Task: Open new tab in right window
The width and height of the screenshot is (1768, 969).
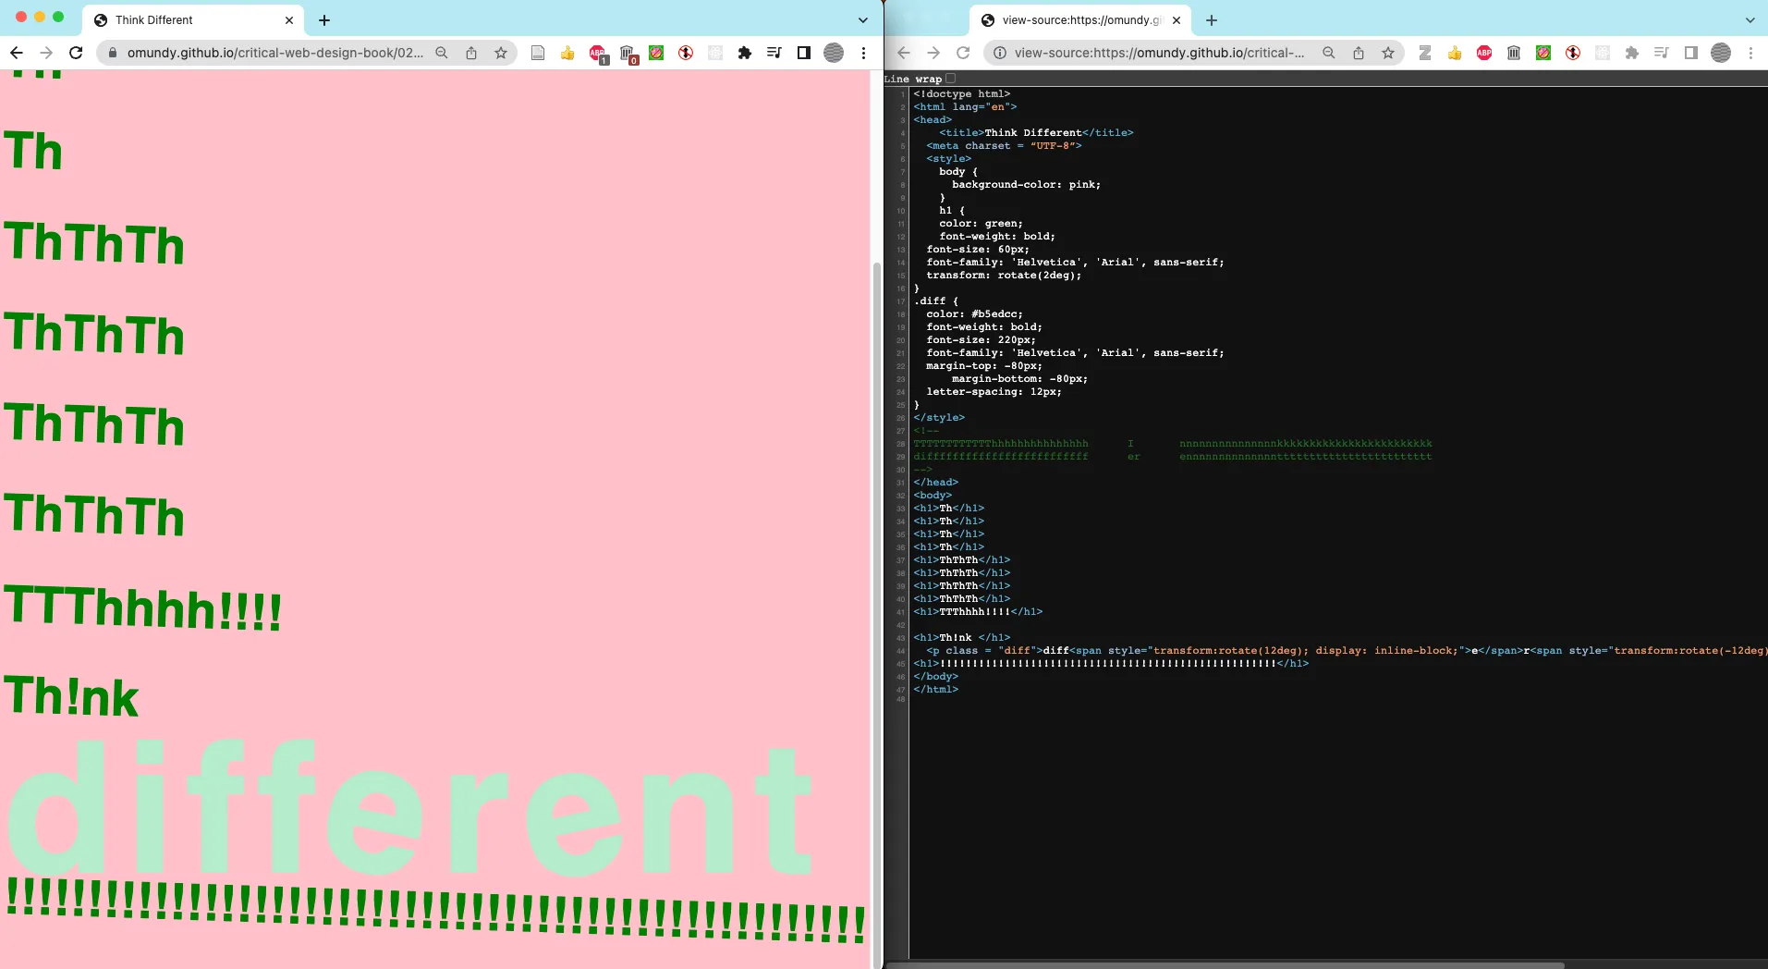Action: point(1212,19)
